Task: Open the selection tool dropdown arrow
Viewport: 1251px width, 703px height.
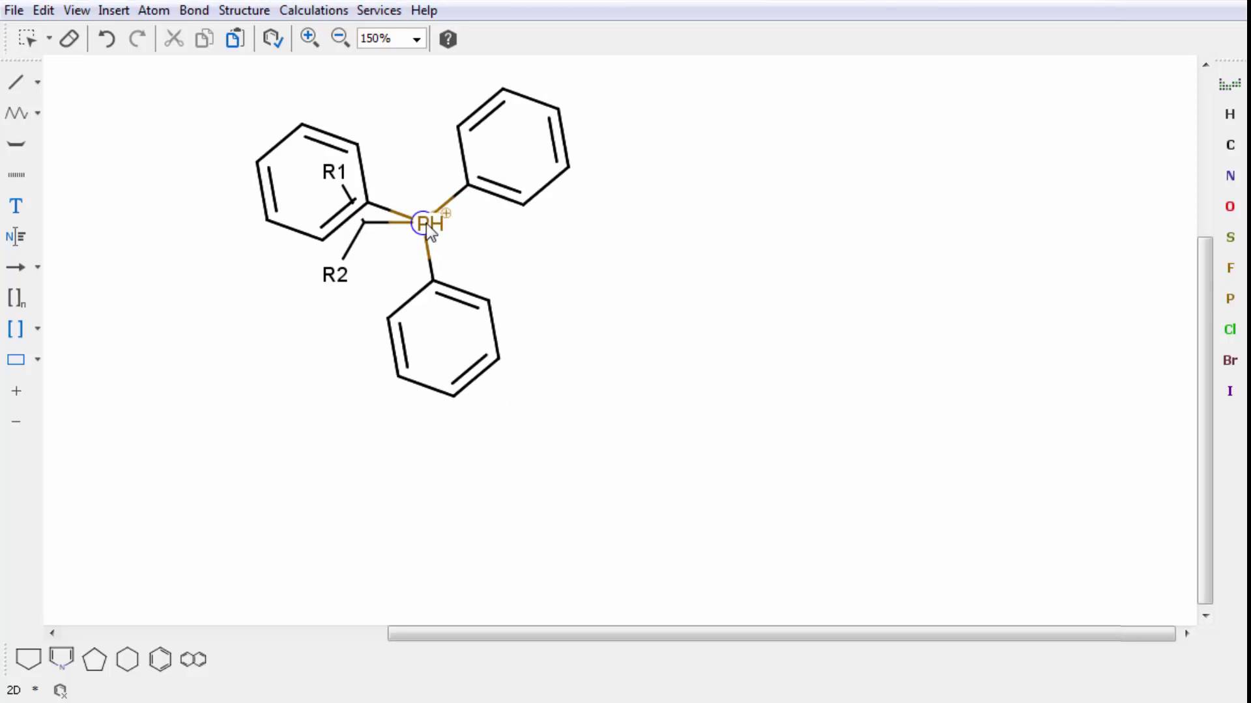Action: 49,38
